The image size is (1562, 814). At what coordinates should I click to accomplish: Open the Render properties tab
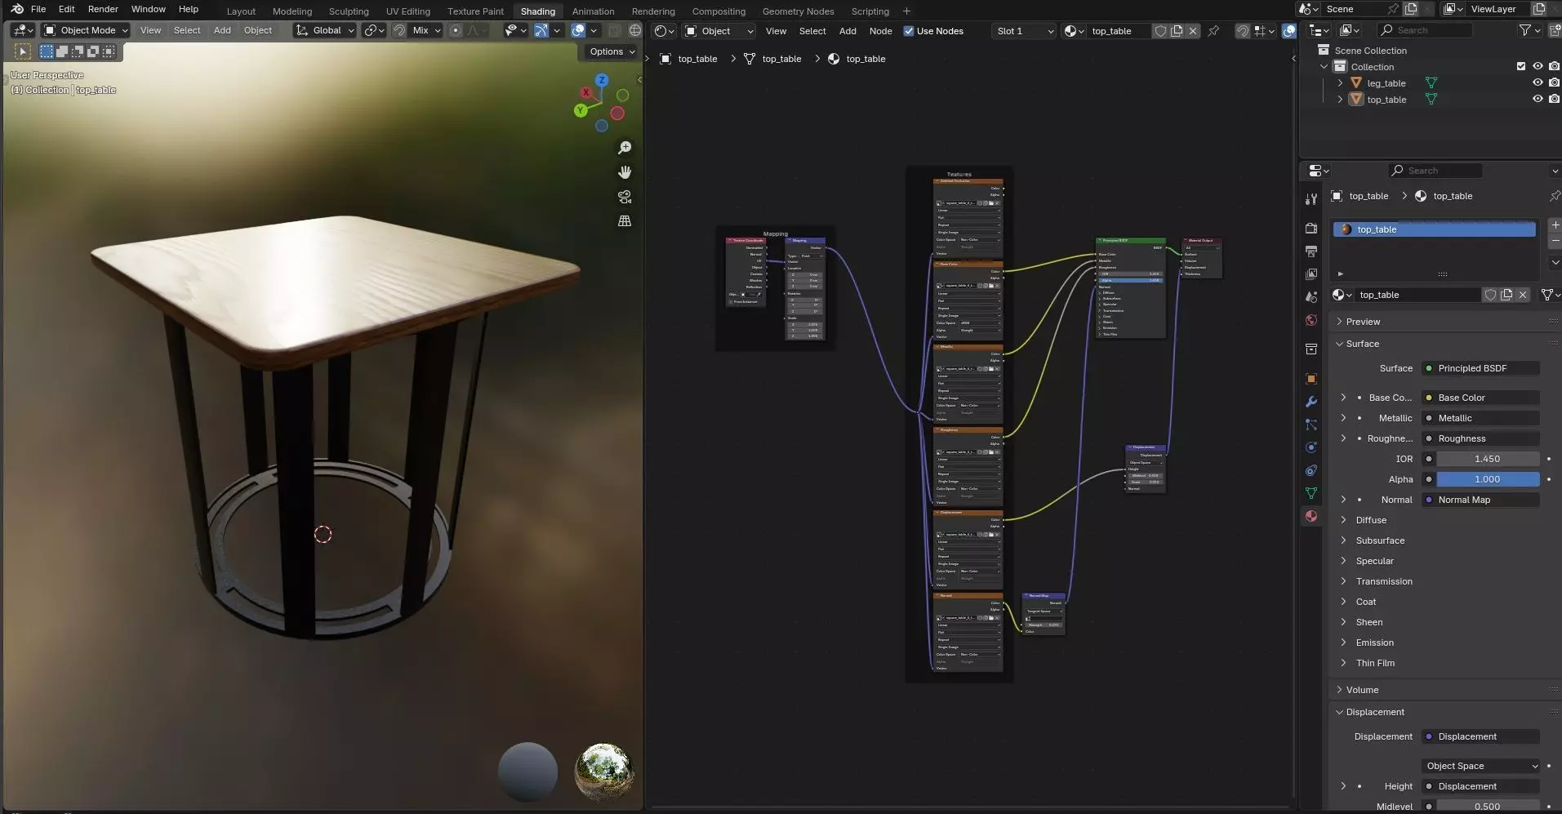[1311, 229]
